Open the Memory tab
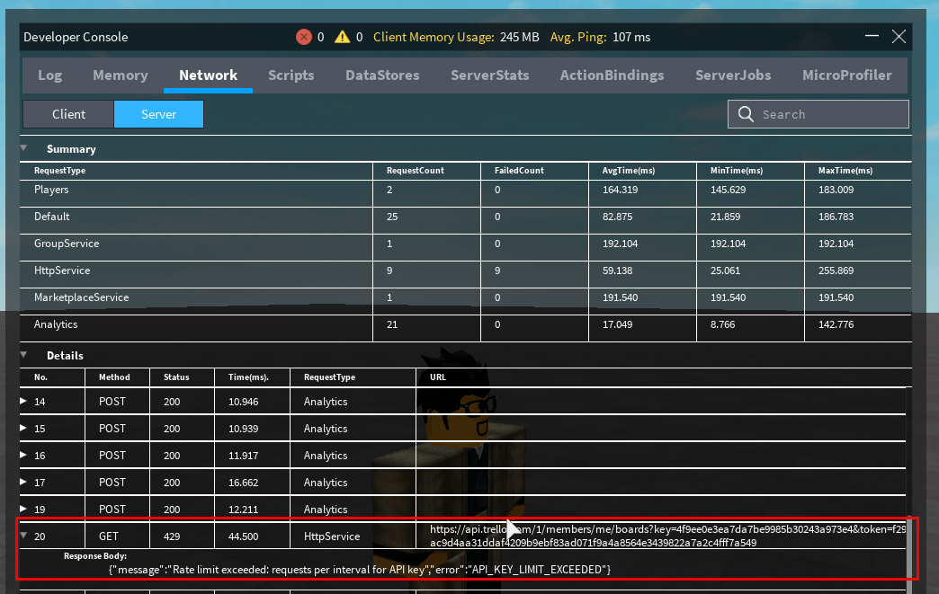939x594 pixels. click(x=121, y=75)
